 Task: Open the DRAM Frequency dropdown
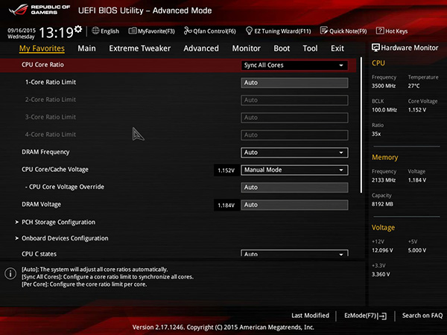294,153
